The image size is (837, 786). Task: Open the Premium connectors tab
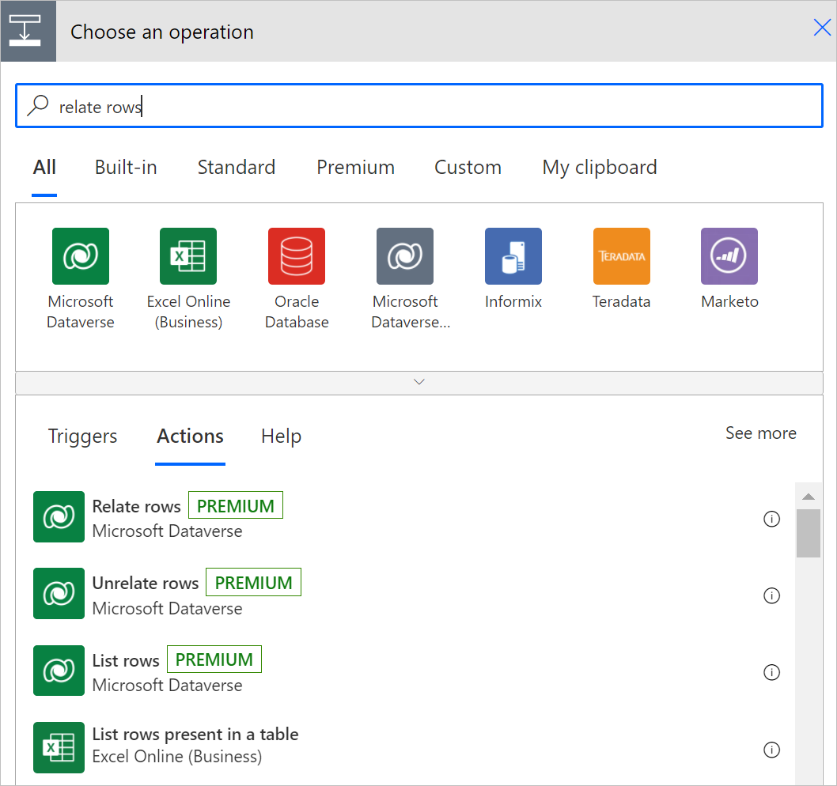coord(355,168)
